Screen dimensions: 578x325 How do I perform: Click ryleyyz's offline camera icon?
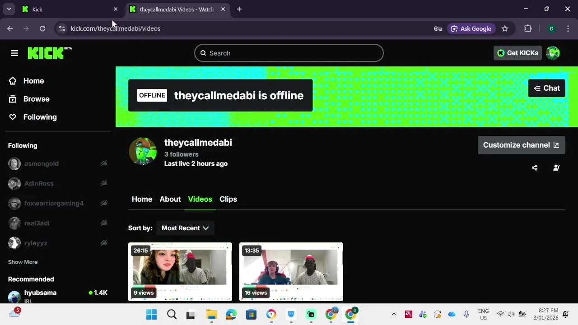(x=104, y=243)
